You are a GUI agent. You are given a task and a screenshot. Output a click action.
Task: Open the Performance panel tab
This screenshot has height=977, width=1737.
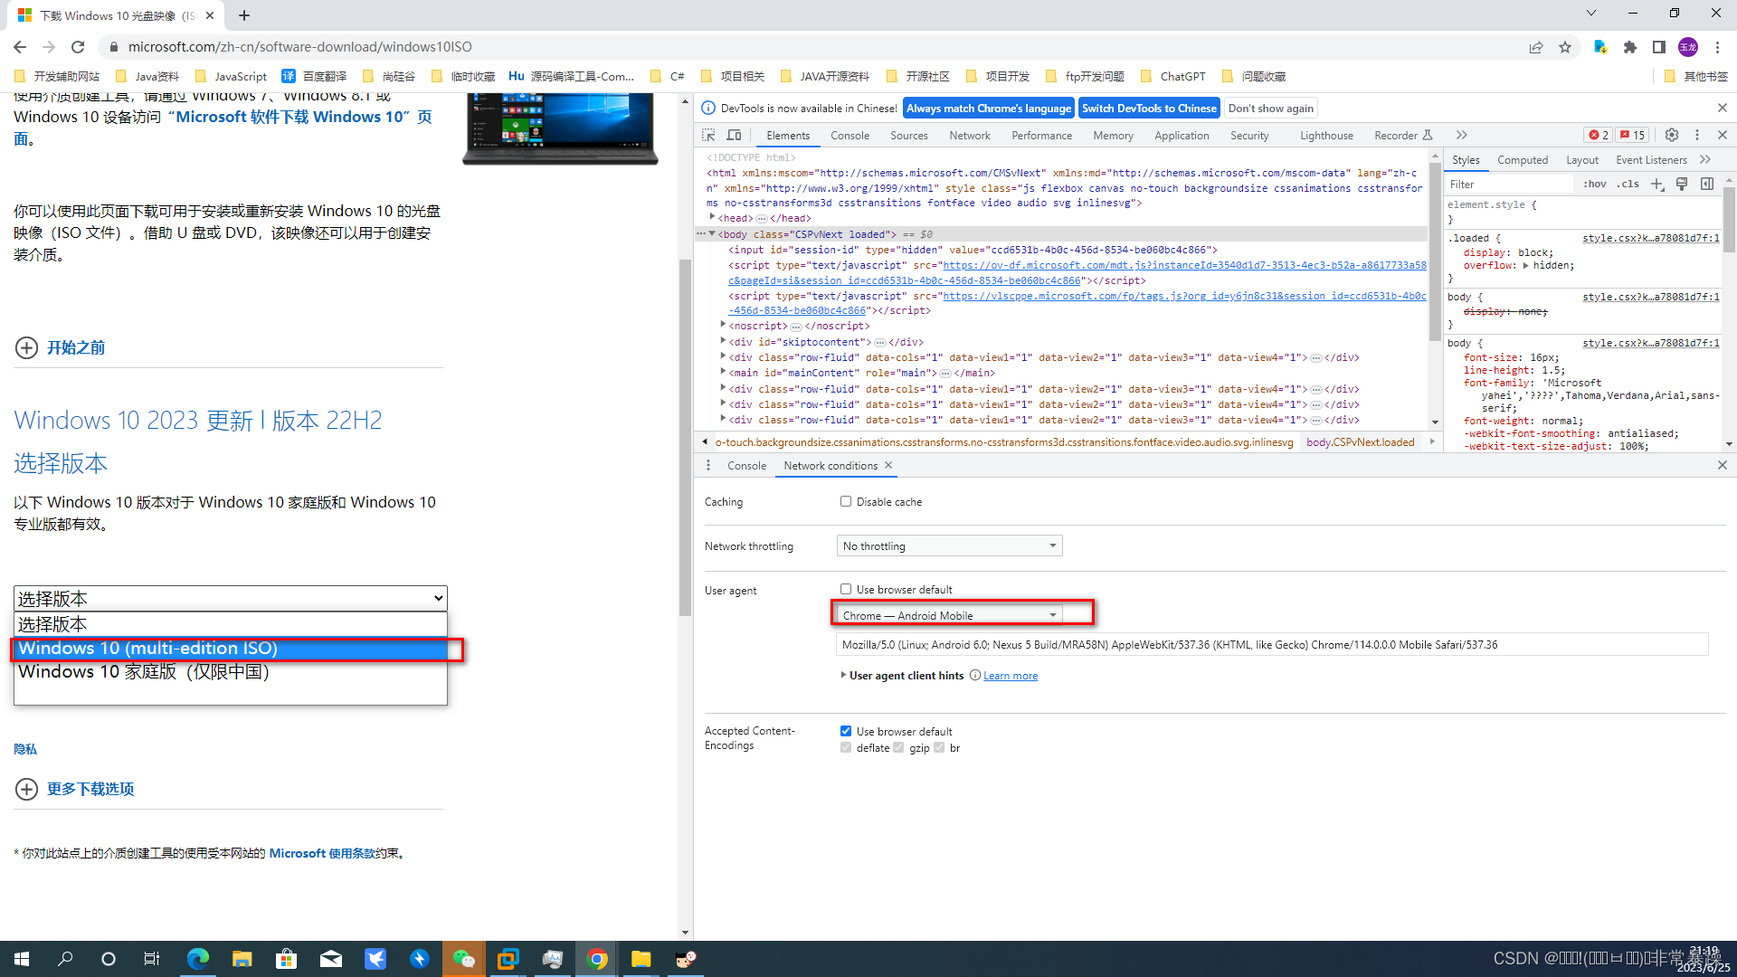coord(1041,136)
